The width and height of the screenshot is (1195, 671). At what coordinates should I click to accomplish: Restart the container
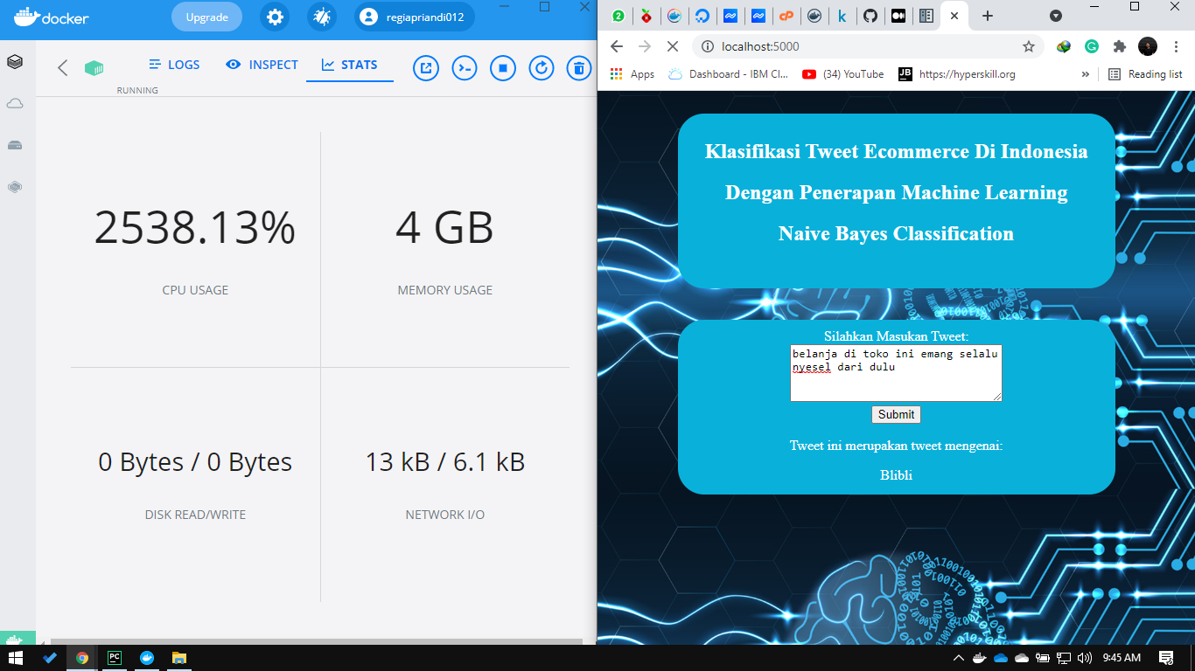click(x=542, y=68)
